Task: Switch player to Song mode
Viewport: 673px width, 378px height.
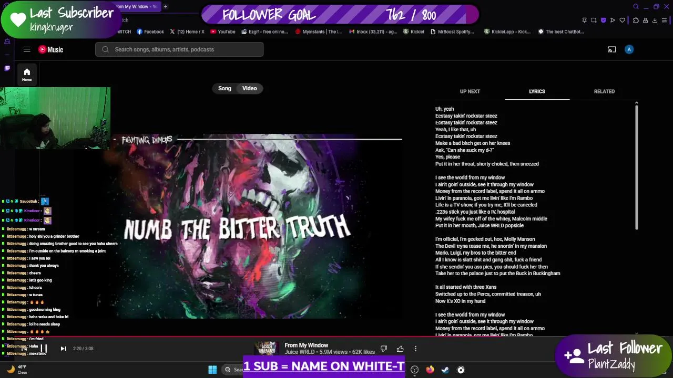Action: pos(225,88)
